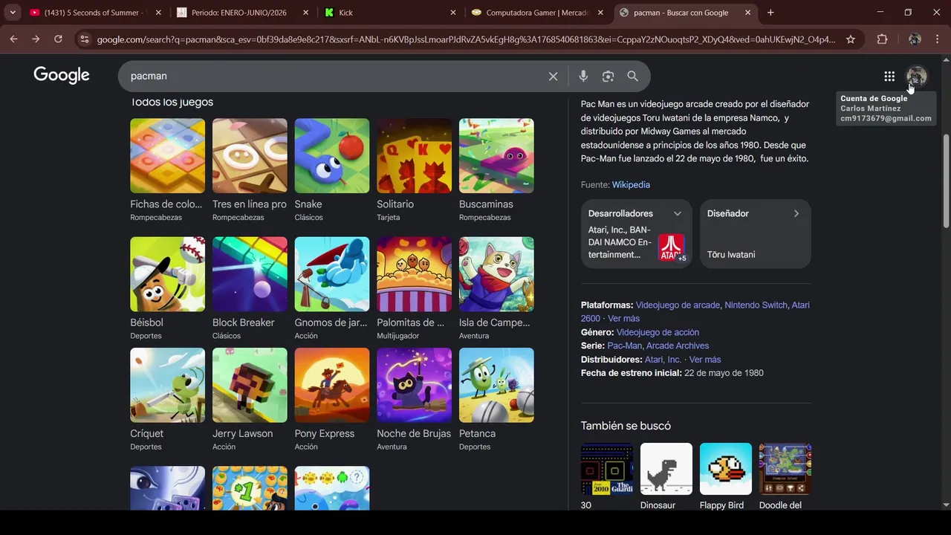Click the Tōru Iwatani designer name
The height and width of the screenshot is (535, 951).
click(x=731, y=255)
